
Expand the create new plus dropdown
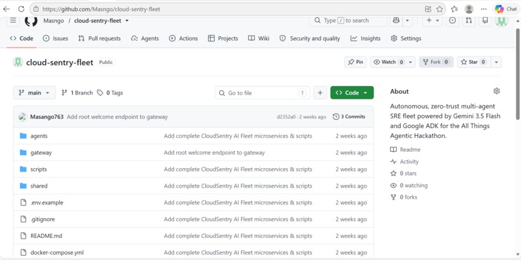tap(432, 21)
